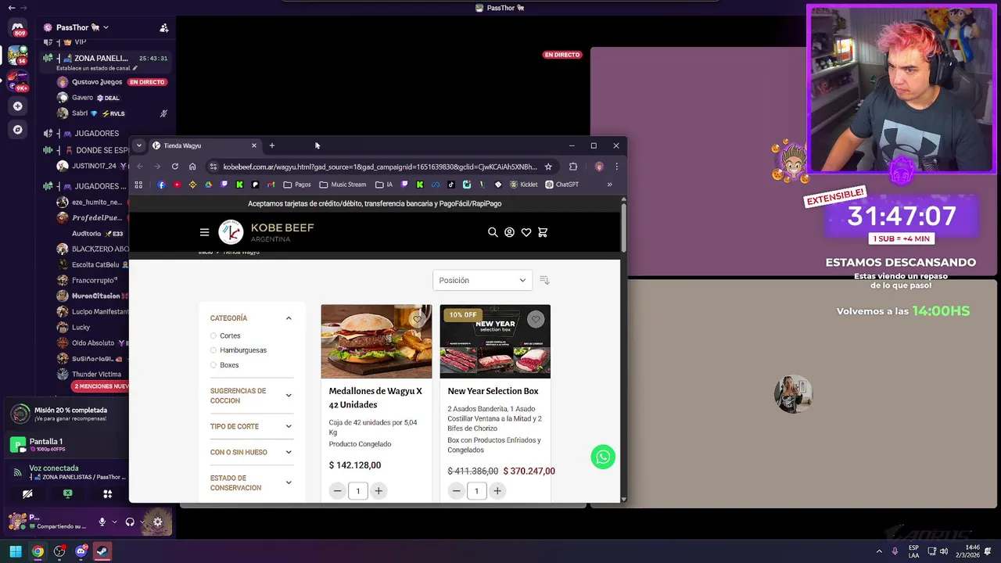Open the IA bookmarks folder
Viewport: 1001px width, 563px height.
384,185
